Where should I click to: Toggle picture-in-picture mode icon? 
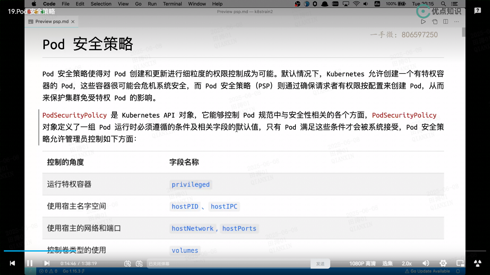click(460, 263)
